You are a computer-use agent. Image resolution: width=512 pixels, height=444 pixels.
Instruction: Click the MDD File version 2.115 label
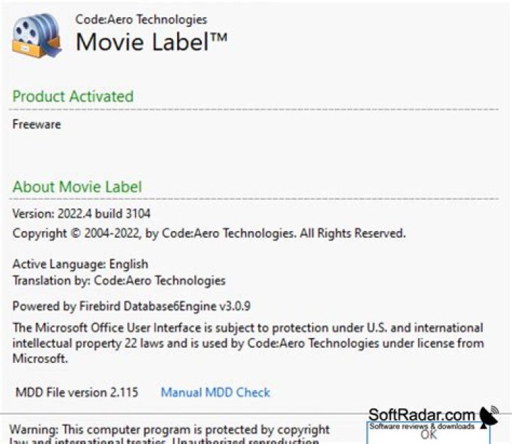pos(77,392)
